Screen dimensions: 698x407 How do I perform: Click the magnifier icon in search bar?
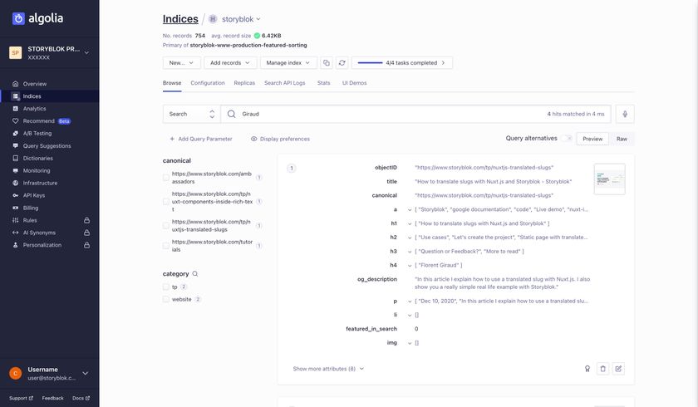(232, 114)
